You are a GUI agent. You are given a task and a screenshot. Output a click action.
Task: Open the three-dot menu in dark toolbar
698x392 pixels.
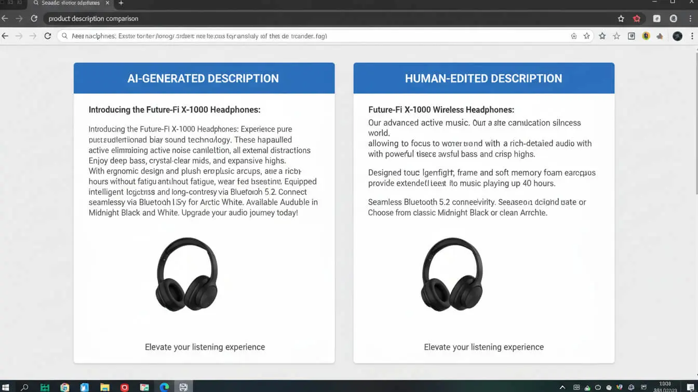tap(690, 19)
